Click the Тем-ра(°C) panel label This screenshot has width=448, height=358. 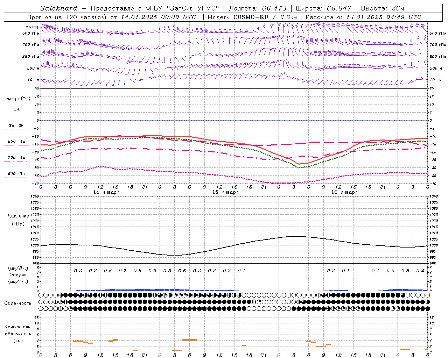coord(16,99)
